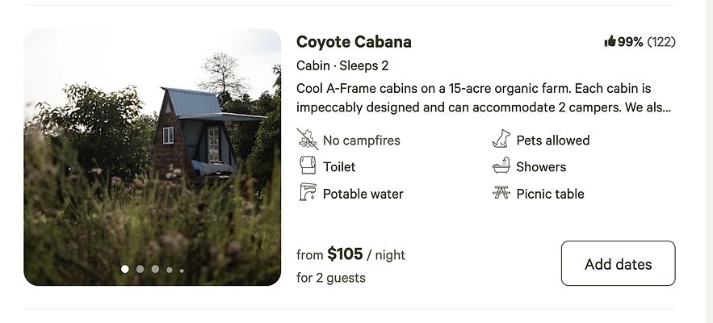Click the No campfires icon

click(307, 140)
